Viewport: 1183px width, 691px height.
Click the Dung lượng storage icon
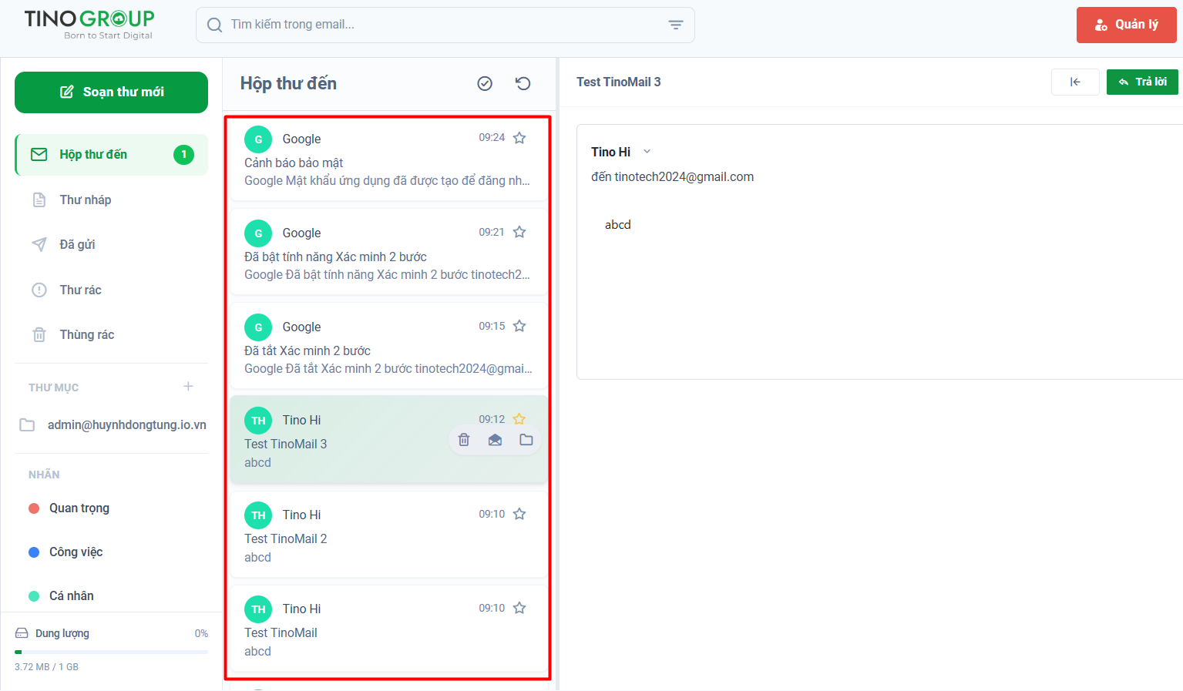[x=22, y=633]
